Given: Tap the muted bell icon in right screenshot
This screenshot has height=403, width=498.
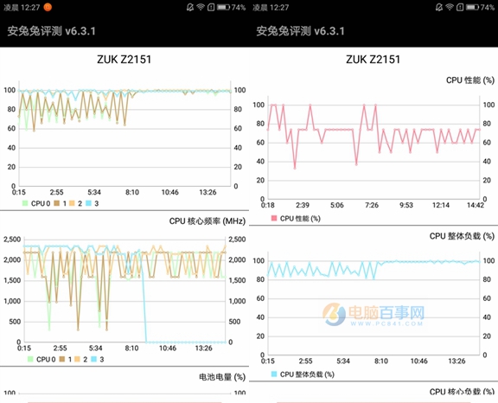Looking at the screenshot, I should coord(439,7).
